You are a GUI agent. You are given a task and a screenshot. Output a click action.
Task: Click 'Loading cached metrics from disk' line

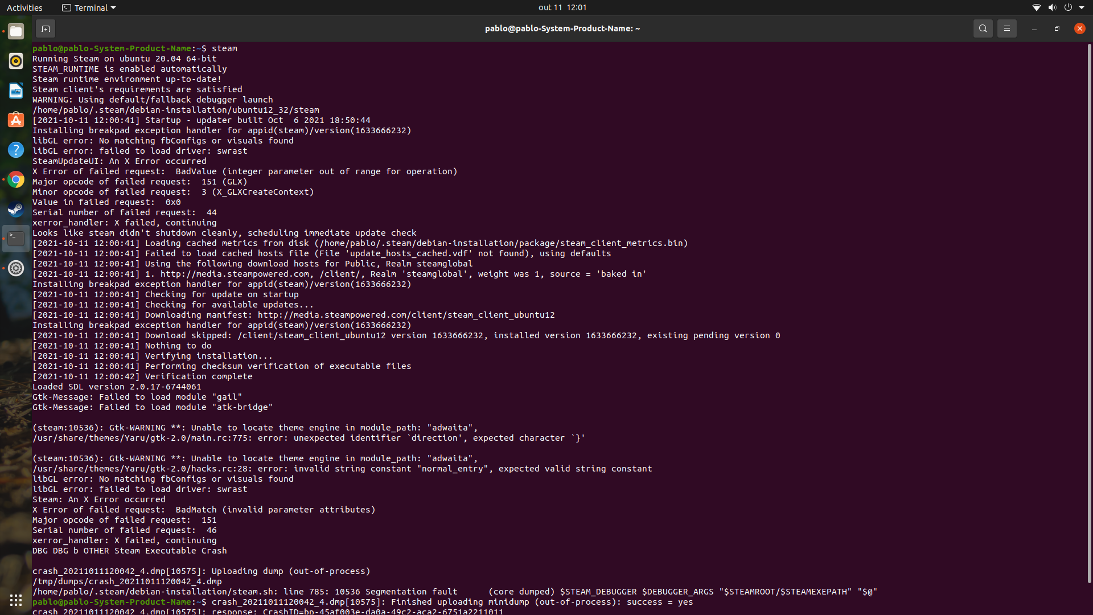[360, 243]
